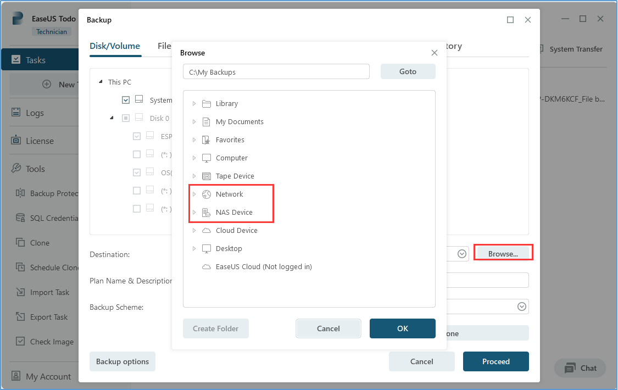Open the Backup Scheme dropdown
Viewport: 618px width, 390px height.
point(521,307)
